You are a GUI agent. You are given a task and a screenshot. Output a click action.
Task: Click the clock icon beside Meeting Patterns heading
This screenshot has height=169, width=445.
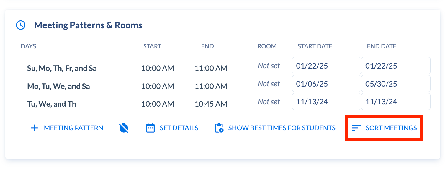pos(21,25)
